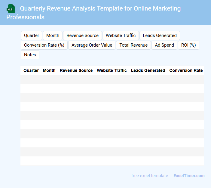The height and width of the screenshot is (188, 211).
Task: Select the Website Traffic tag
Action: pos(121,35)
